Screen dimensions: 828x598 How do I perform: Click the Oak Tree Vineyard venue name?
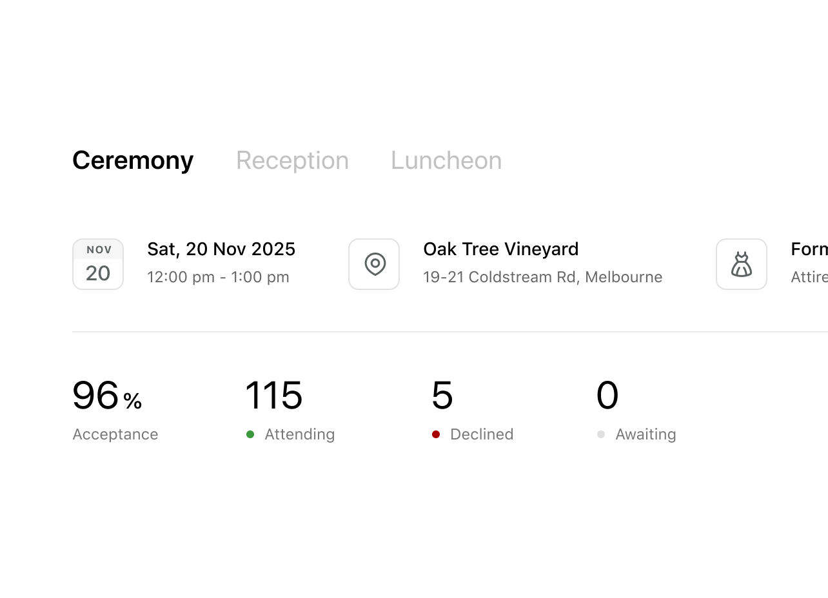coord(501,249)
